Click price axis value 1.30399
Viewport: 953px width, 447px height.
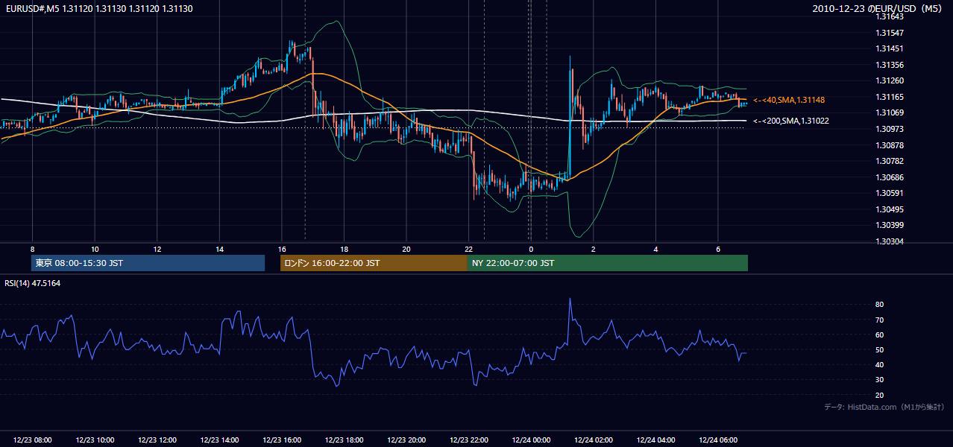(x=890, y=225)
